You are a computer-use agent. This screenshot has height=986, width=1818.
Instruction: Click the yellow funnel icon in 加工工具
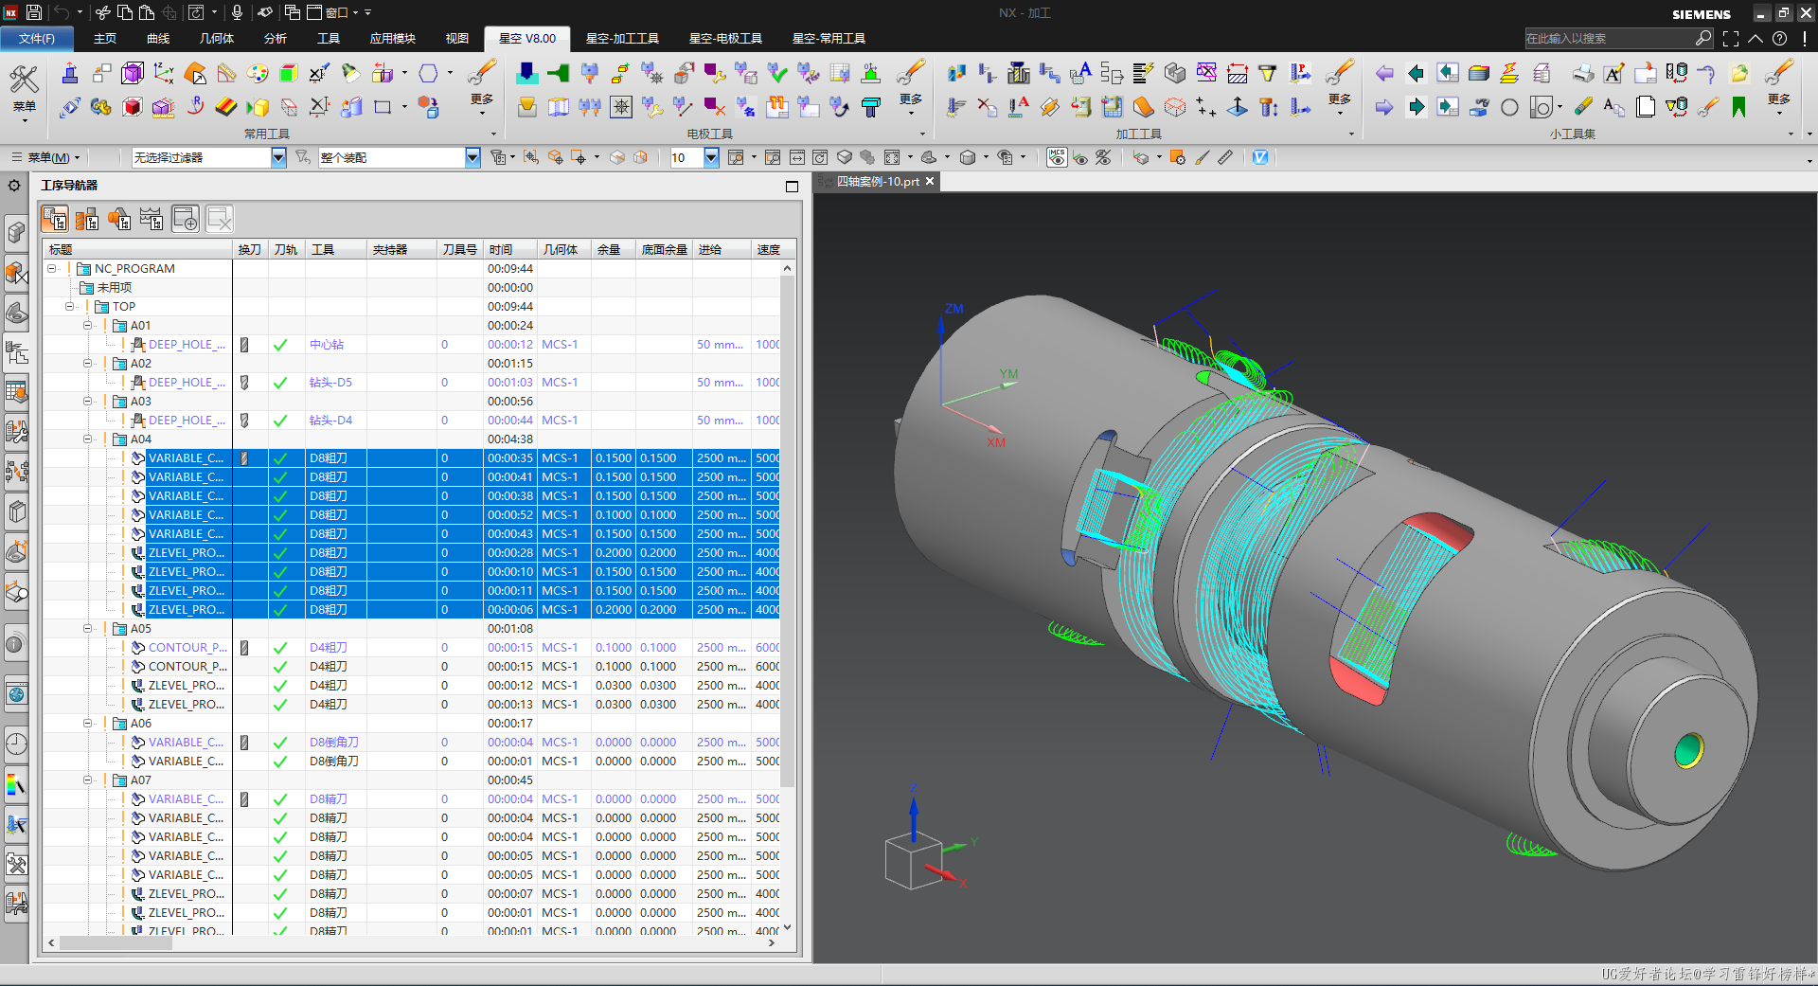pos(1268,73)
